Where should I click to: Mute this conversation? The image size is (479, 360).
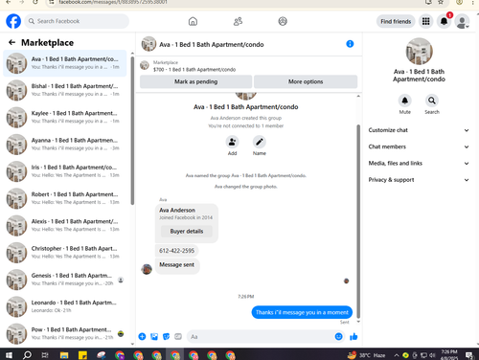pyautogui.click(x=405, y=101)
